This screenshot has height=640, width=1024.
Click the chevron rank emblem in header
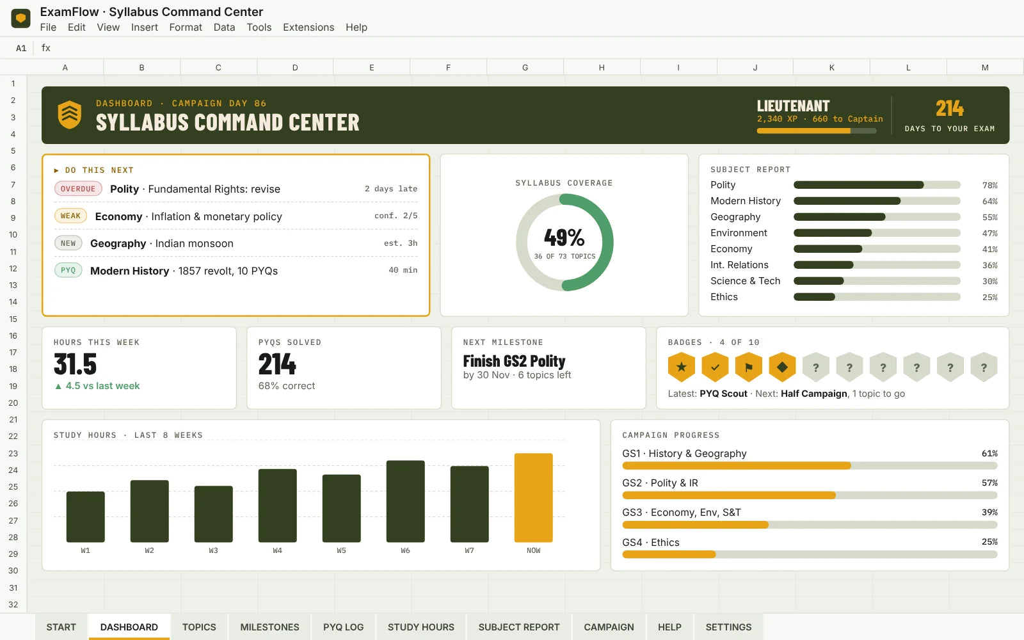(x=70, y=115)
